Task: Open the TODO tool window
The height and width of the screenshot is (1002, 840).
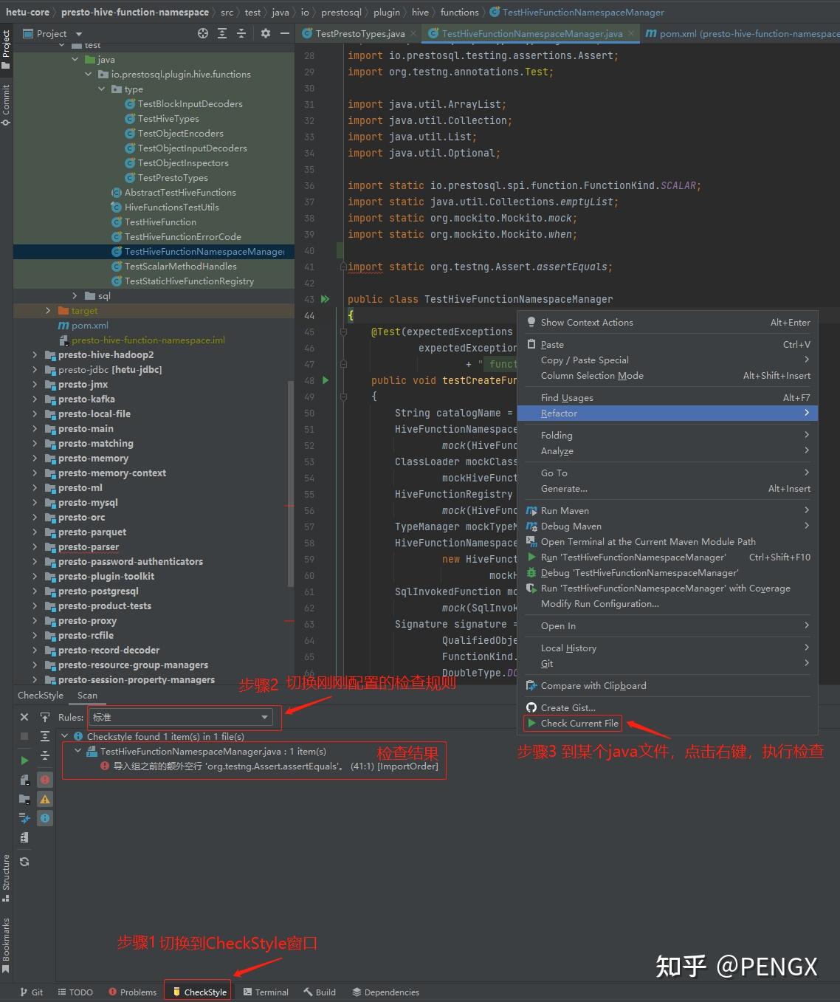Action: click(75, 992)
